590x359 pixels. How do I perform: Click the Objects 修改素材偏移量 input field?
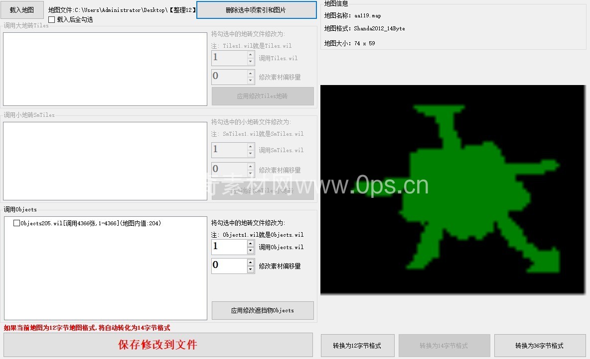pos(229,266)
